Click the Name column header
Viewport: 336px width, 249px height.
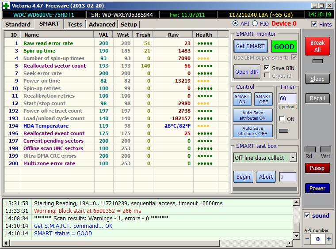(x=57, y=34)
